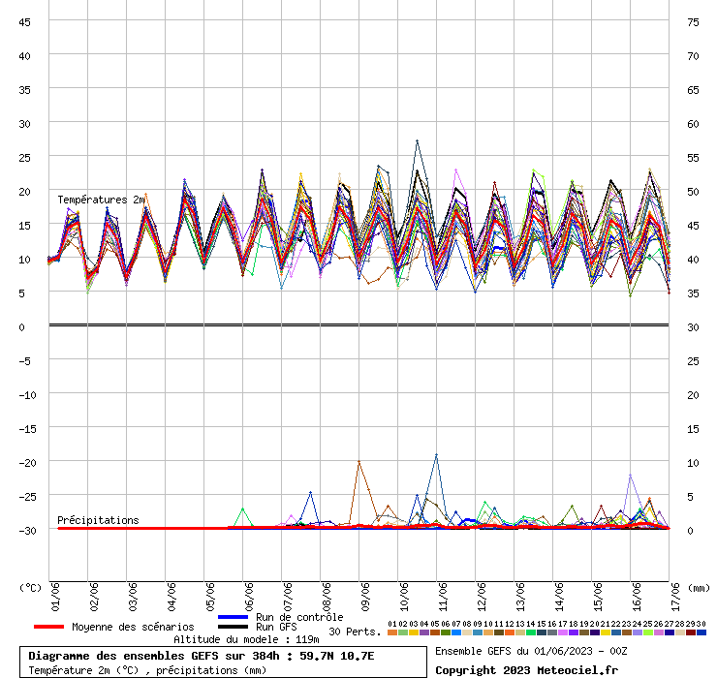717x678 pixels.
Task: Click the 'Températures 2m' chart label
Action: [101, 200]
